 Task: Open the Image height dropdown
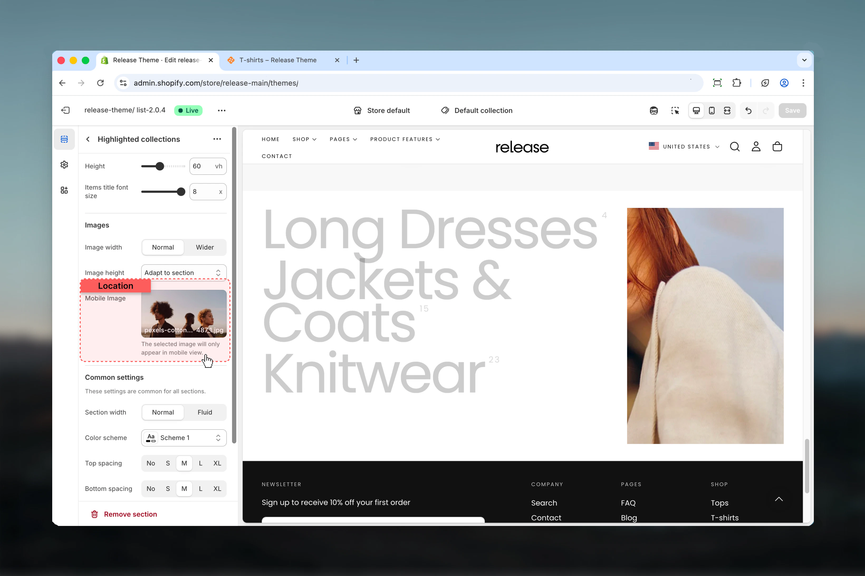(184, 272)
